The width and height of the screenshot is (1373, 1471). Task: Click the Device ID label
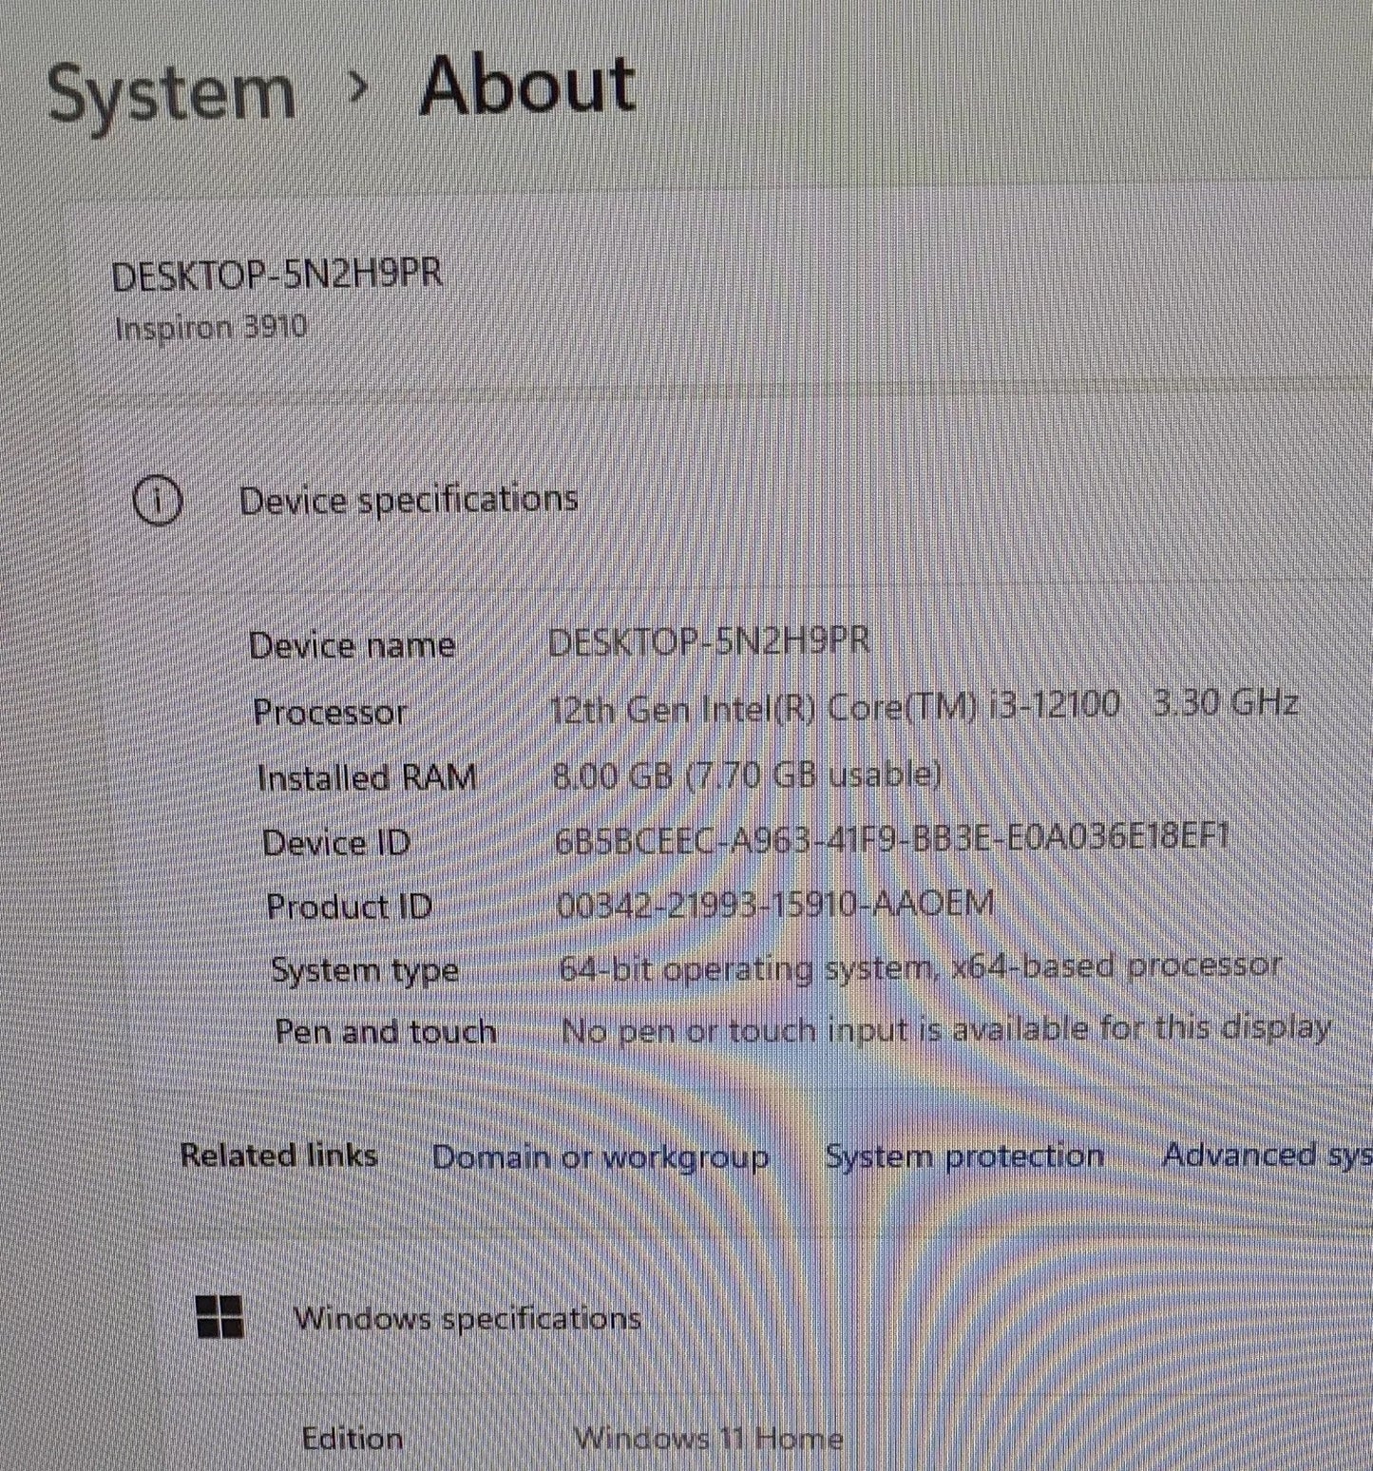tap(336, 843)
